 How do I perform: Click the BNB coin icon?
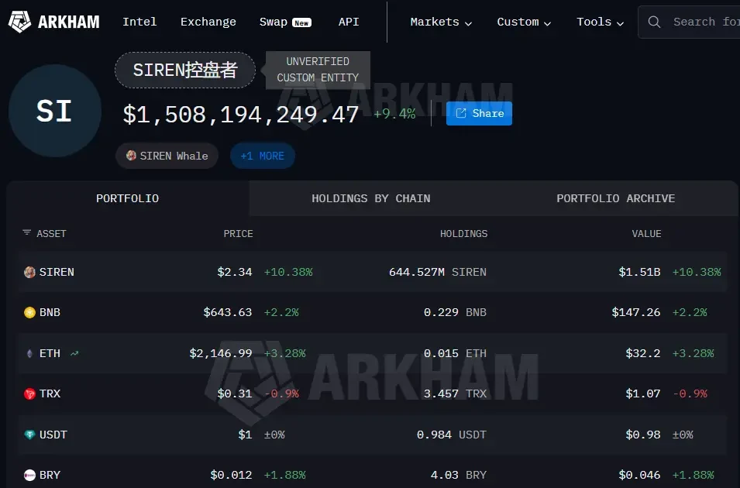pyautogui.click(x=29, y=312)
